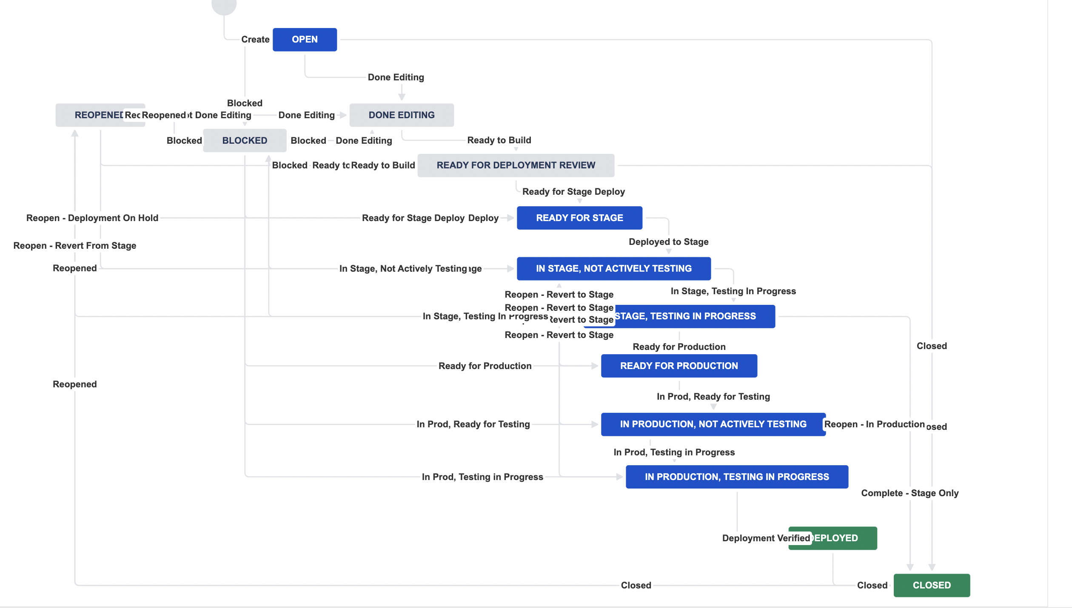The image size is (1072, 608).
Task: Select the BLOCKED status node
Action: (x=245, y=140)
